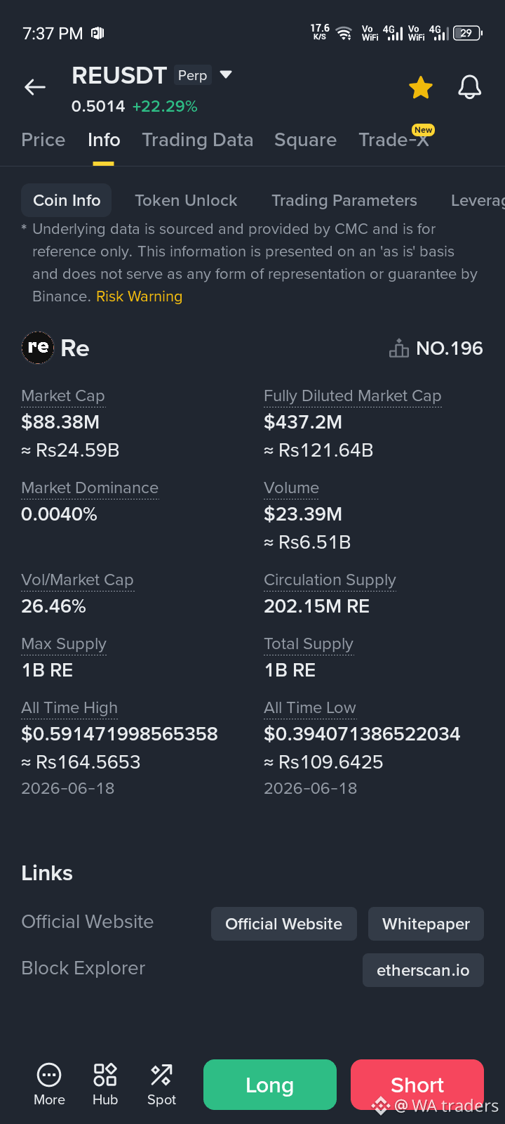
Task: Open price alerts via bell icon
Action: tap(470, 87)
